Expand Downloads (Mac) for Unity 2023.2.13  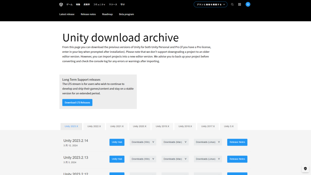(x=175, y=159)
